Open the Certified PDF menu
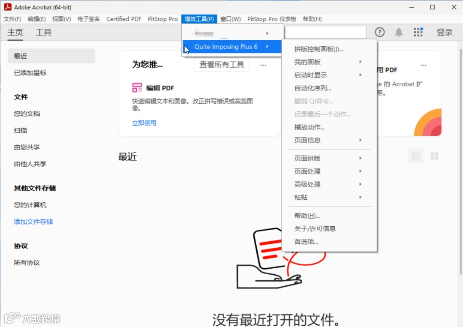The height and width of the screenshot is (327, 463). [124, 19]
